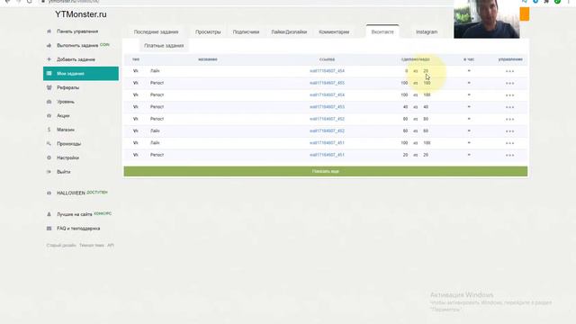
Task: Click the Тёмная тема footer link
Action: 92,246
